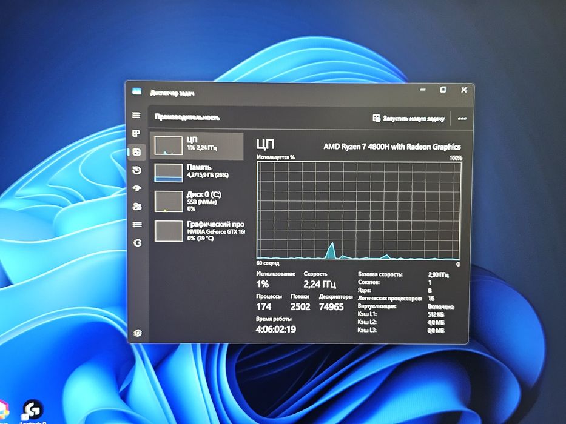
Task: Click the 'Используется %' graph label
Action: click(x=275, y=157)
